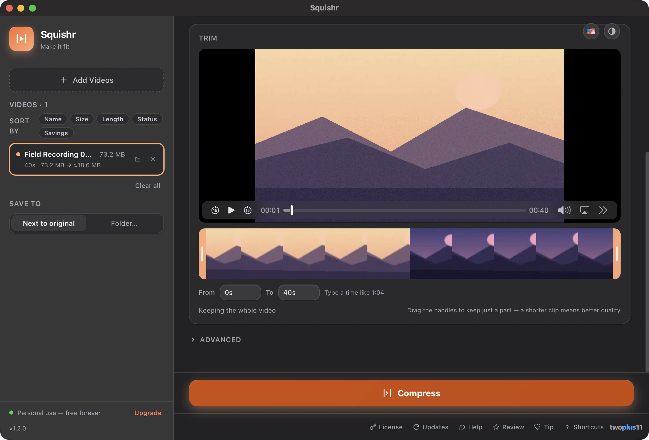Play the video preview
Viewport: 649px width, 440px height.
pos(231,210)
